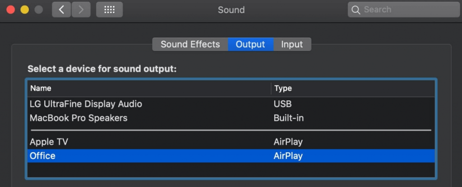Select LG UltraFine Display Audio device
The image size is (462, 187).
pyautogui.click(x=86, y=104)
